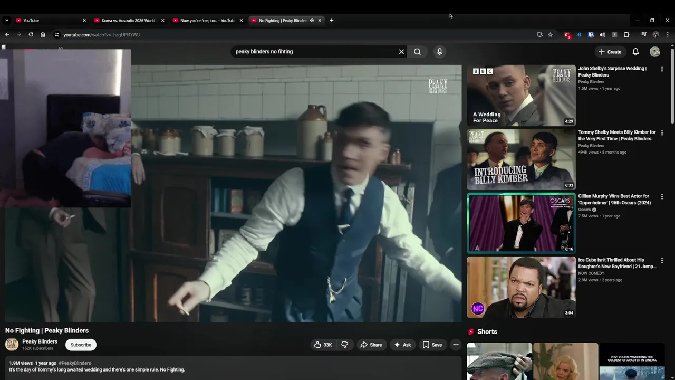Image resolution: width=675 pixels, height=380 pixels.
Task: Save video to playlist
Action: coord(432,345)
